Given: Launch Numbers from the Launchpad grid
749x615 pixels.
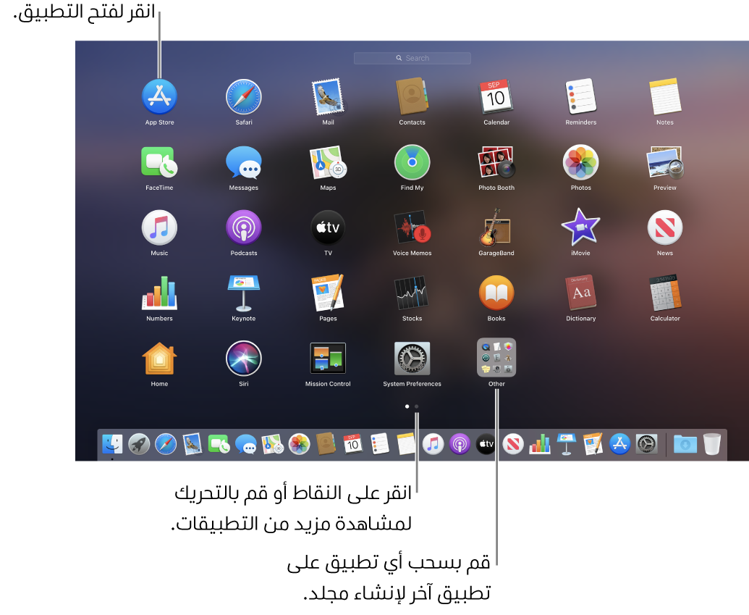Looking at the screenshot, I should [159, 293].
